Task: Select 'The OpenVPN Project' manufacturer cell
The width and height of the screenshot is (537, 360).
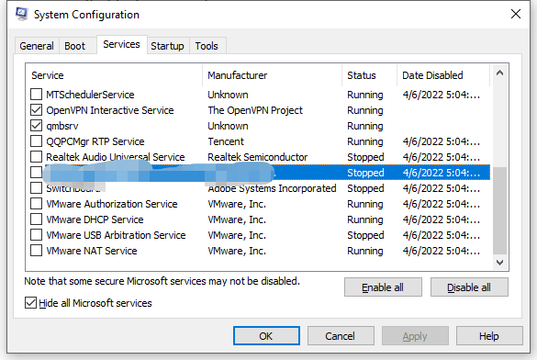Action: [255, 110]
